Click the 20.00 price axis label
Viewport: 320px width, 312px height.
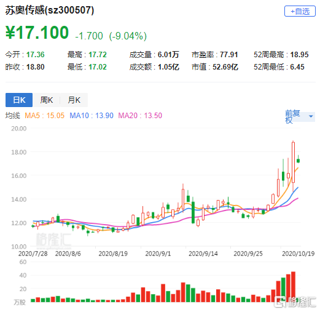[18, 129]
